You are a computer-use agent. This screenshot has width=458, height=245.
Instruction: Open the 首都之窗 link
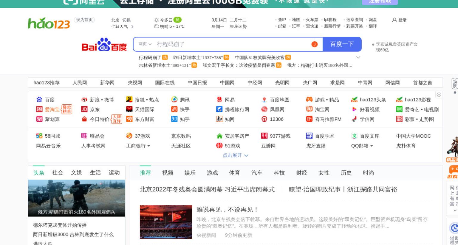click(423, 83)
